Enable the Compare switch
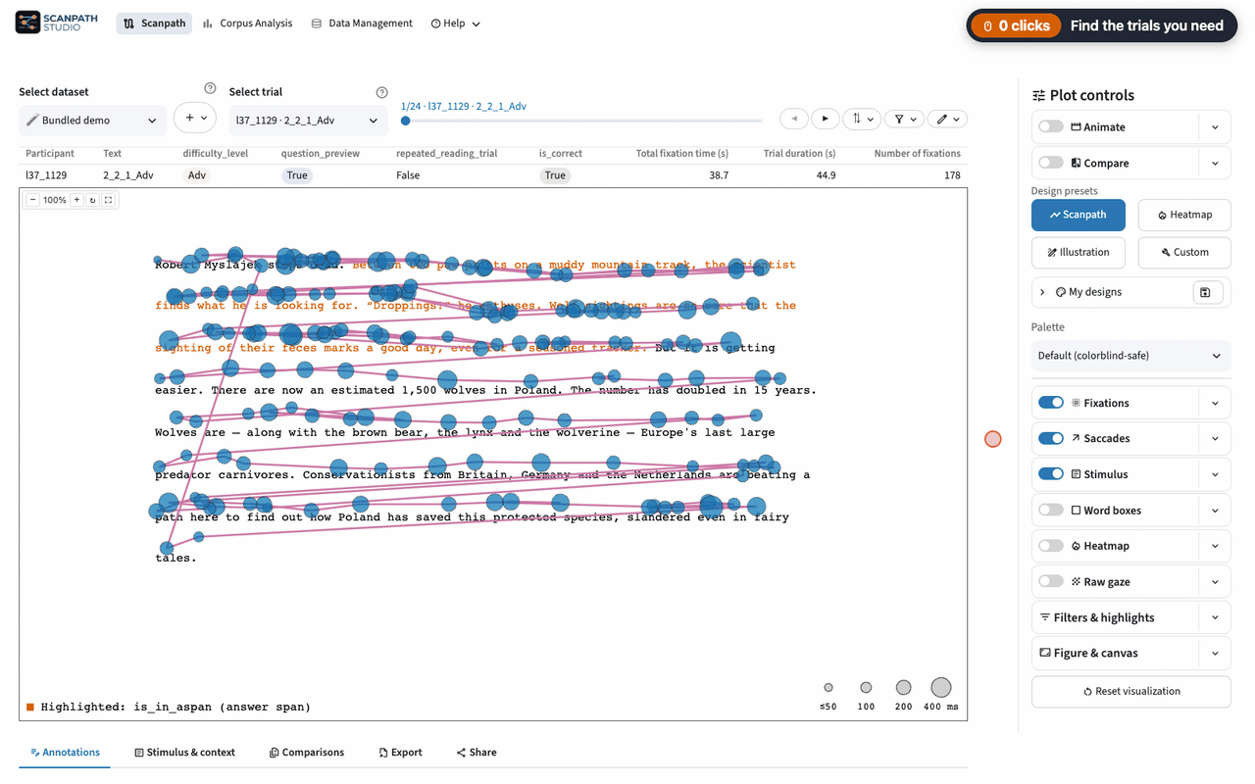Screen dimensions: 1255x784 [1051, 163]
